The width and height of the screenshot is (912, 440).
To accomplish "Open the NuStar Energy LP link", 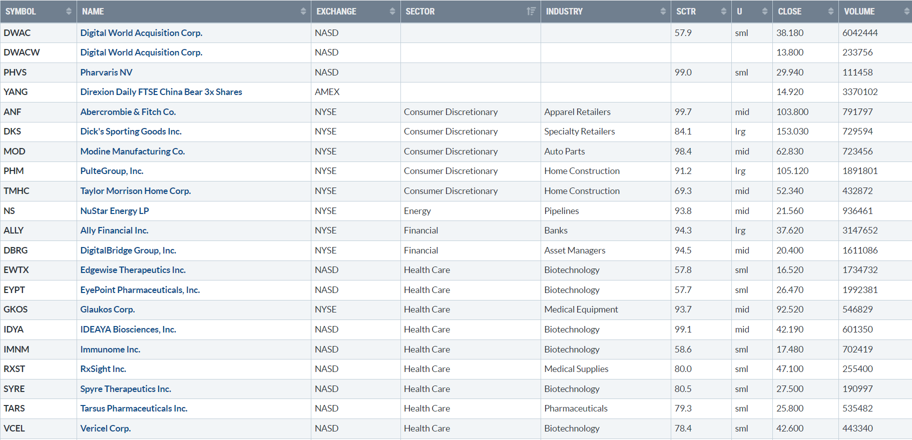I will 115,211.
